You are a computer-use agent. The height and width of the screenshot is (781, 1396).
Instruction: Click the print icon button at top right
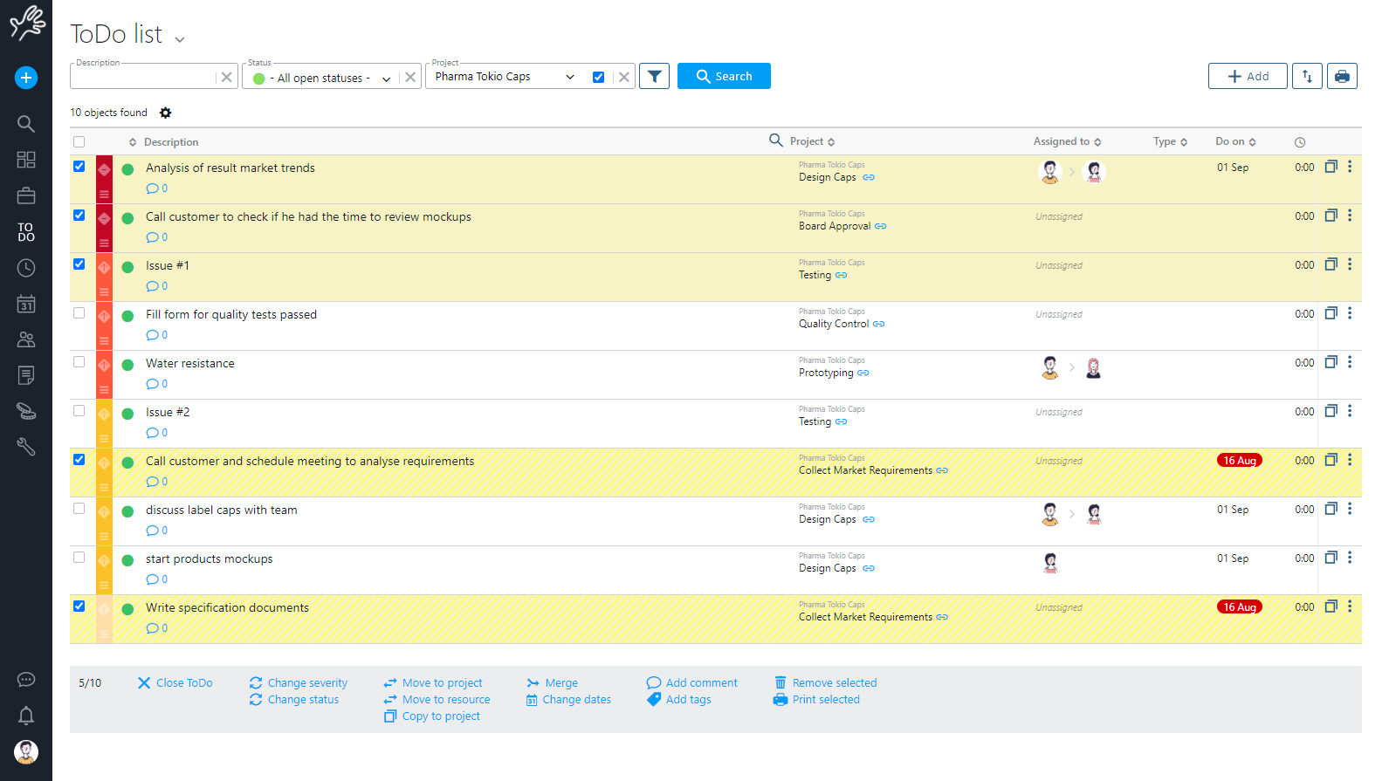(x=1342, y=77)
